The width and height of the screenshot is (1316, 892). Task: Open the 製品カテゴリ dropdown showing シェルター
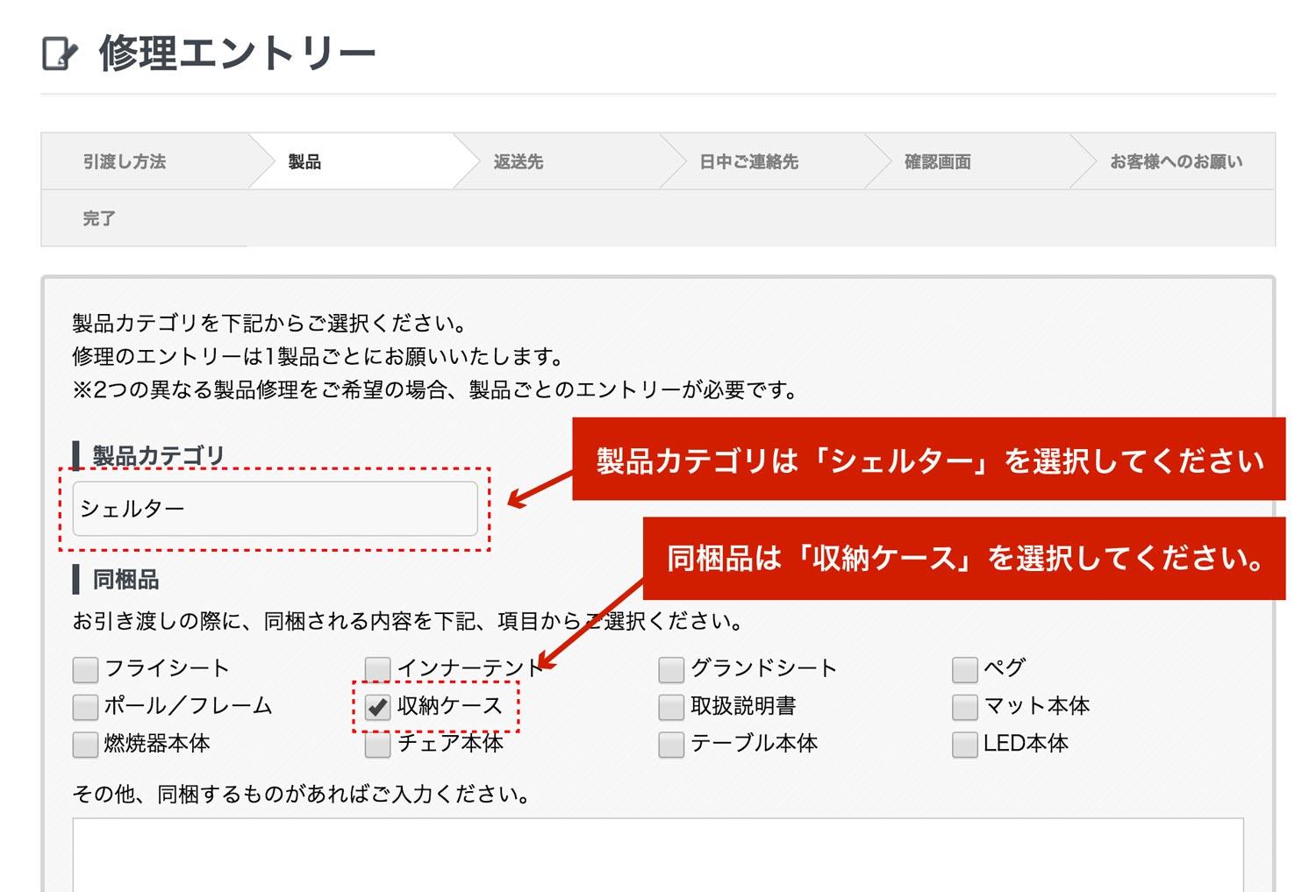click(x=275, y=509)
